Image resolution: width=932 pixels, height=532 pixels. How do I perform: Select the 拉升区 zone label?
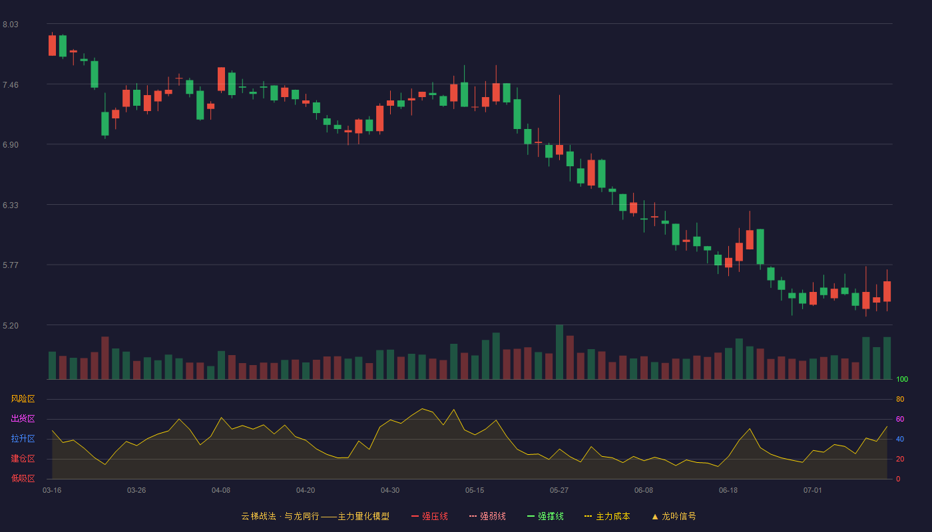(23, 439)
